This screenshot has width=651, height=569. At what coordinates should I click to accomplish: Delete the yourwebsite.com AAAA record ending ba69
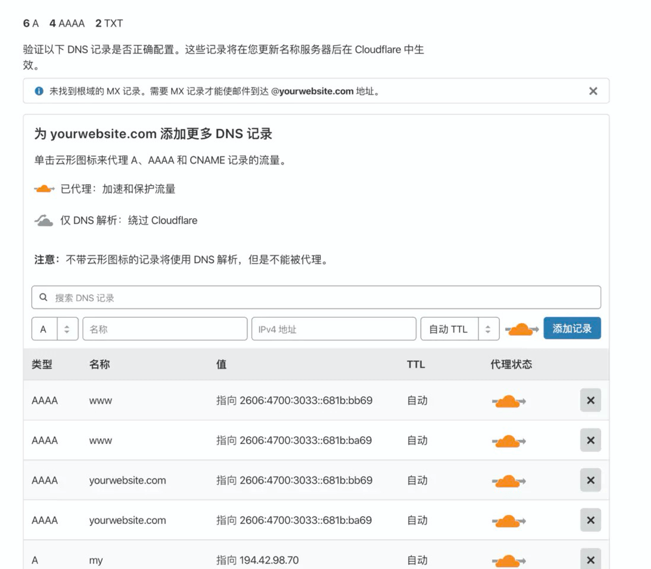coord(590,520)
